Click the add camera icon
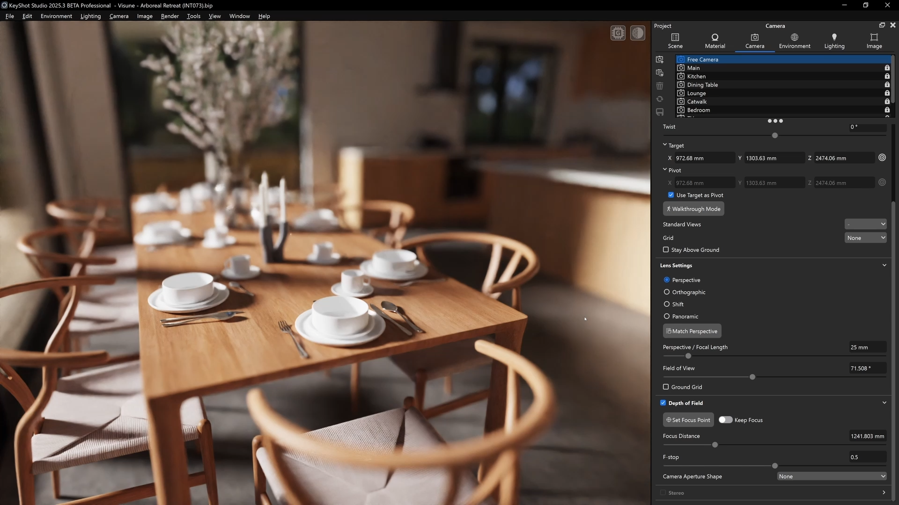This screenshot has width=899, height=505. click(660, 59)
